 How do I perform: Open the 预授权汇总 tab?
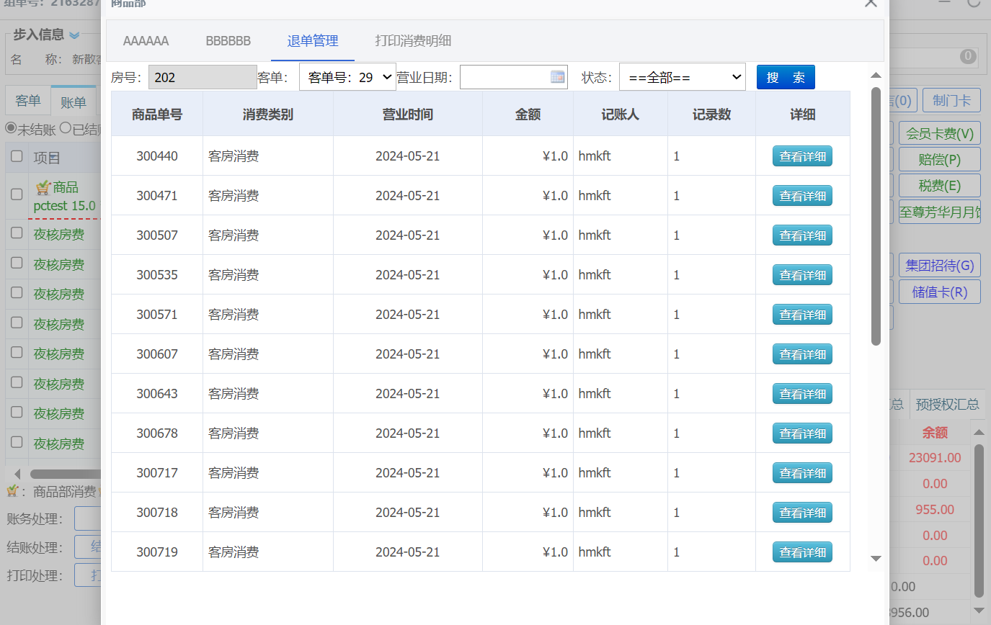pos(947,404)
